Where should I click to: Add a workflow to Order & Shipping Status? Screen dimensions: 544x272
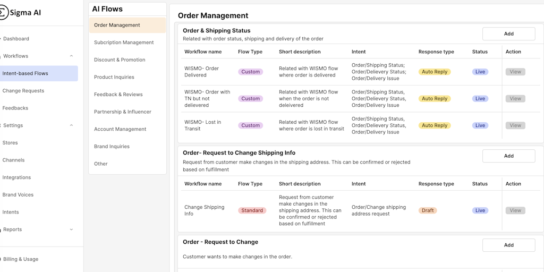508,33
